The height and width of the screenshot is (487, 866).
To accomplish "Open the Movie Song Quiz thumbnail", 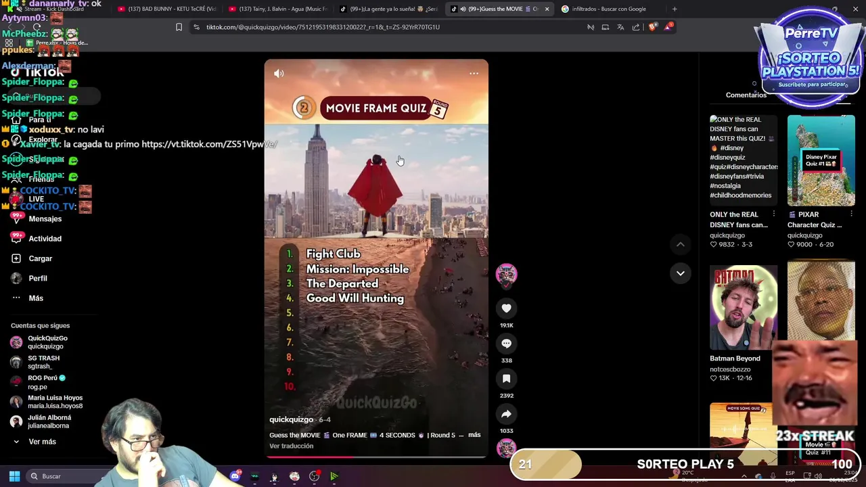I will [x=744, y=433].
